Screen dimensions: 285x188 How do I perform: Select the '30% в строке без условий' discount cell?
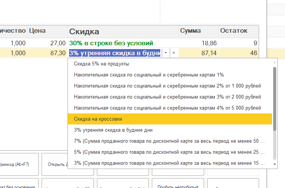[x=123, y=43]
